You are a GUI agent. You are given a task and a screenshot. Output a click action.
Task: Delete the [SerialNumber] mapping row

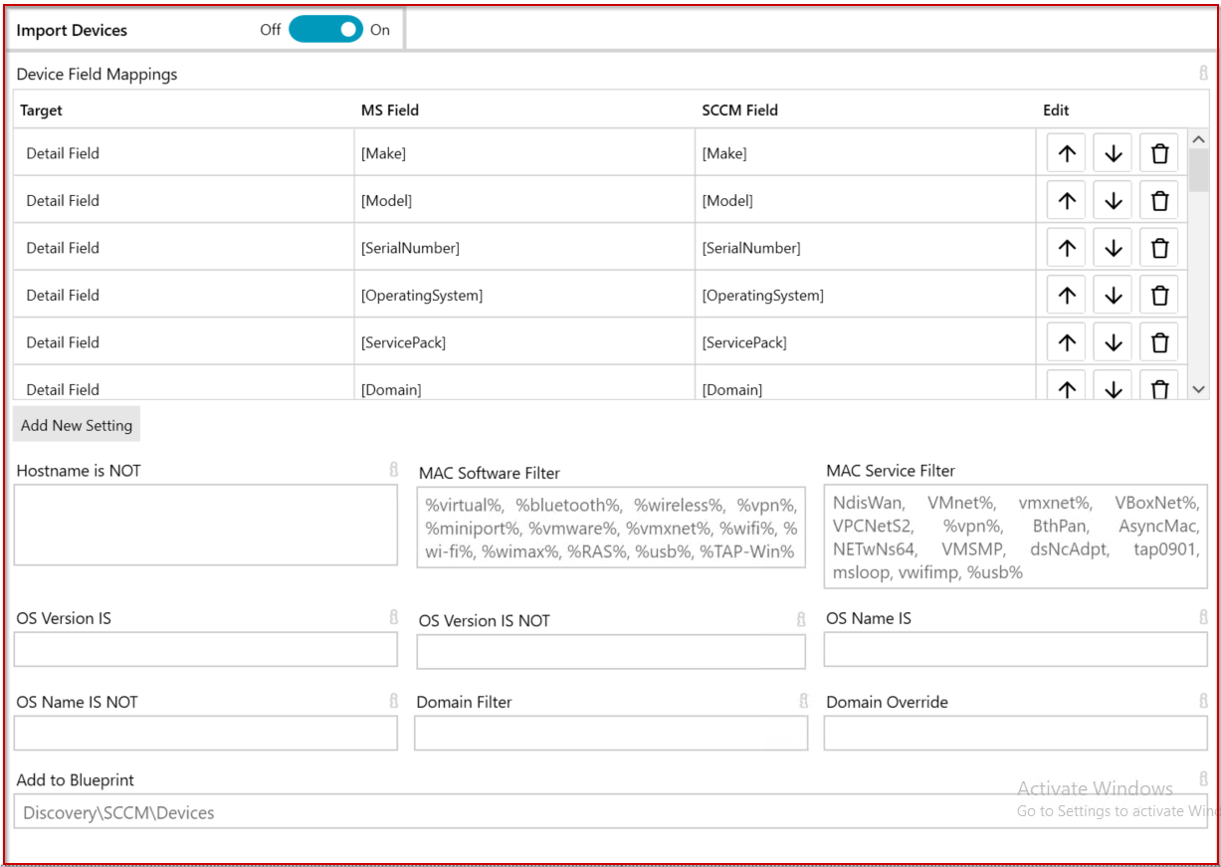[1159, 248]
